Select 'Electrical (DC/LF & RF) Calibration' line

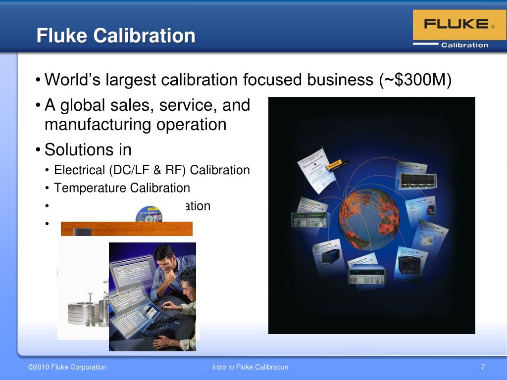[152, 170]
